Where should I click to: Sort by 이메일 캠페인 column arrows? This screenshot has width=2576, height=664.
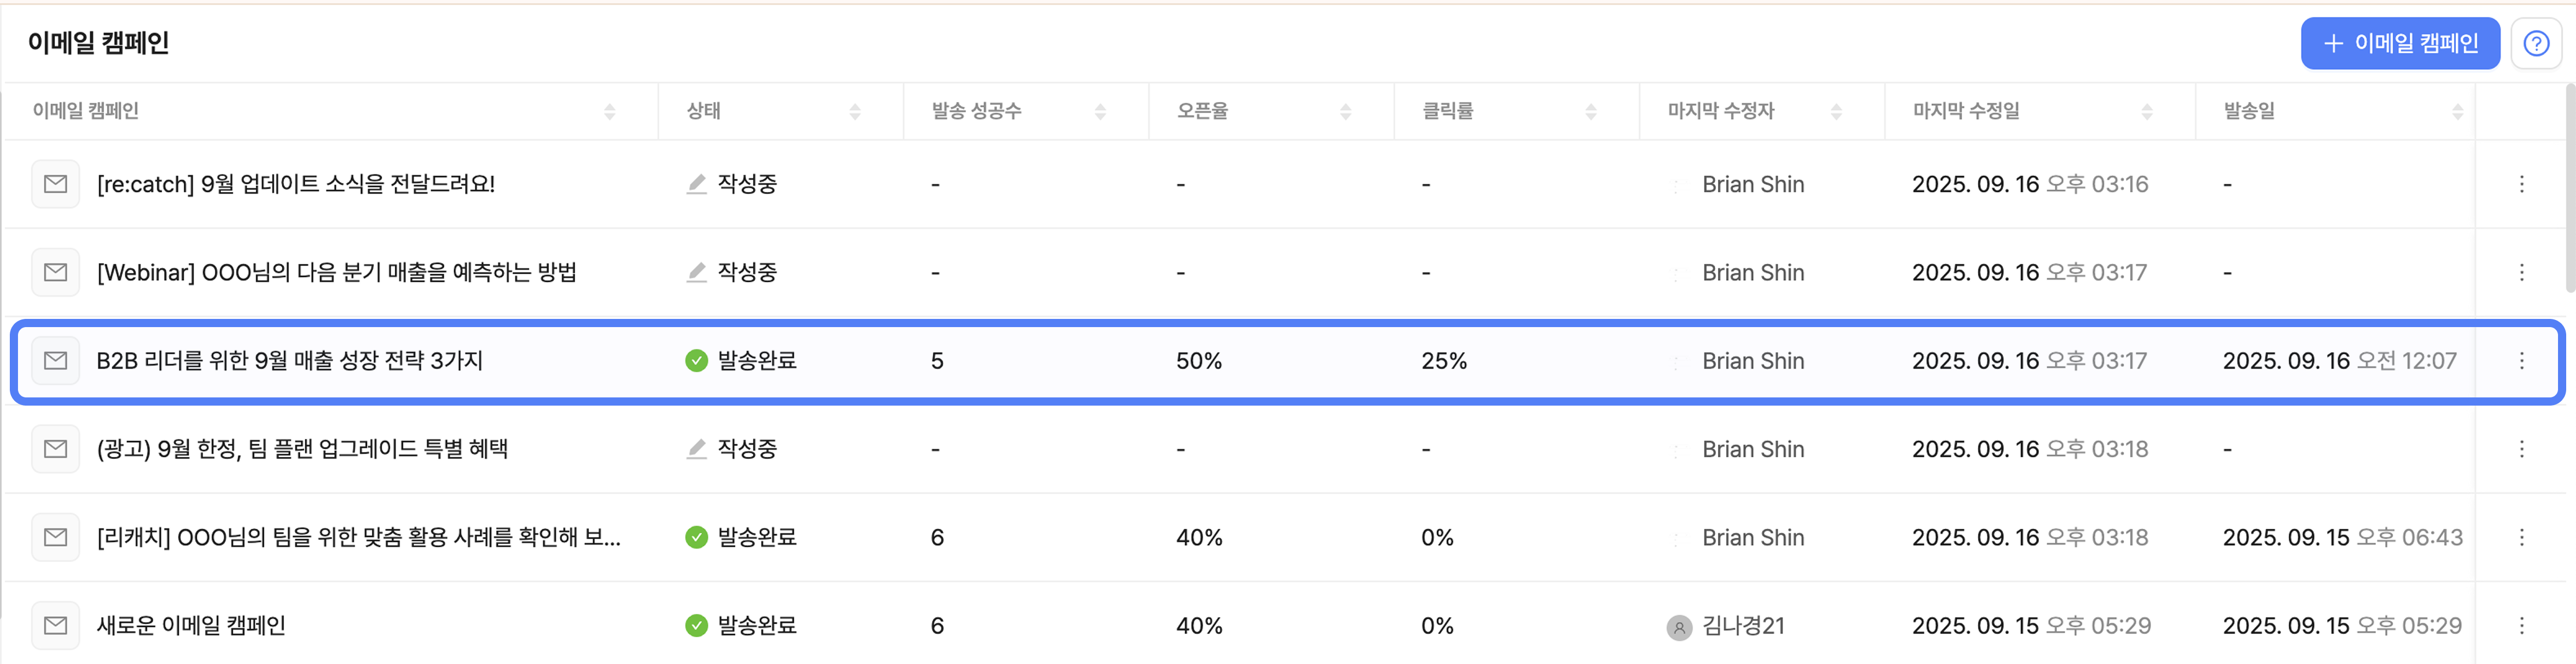609,112
